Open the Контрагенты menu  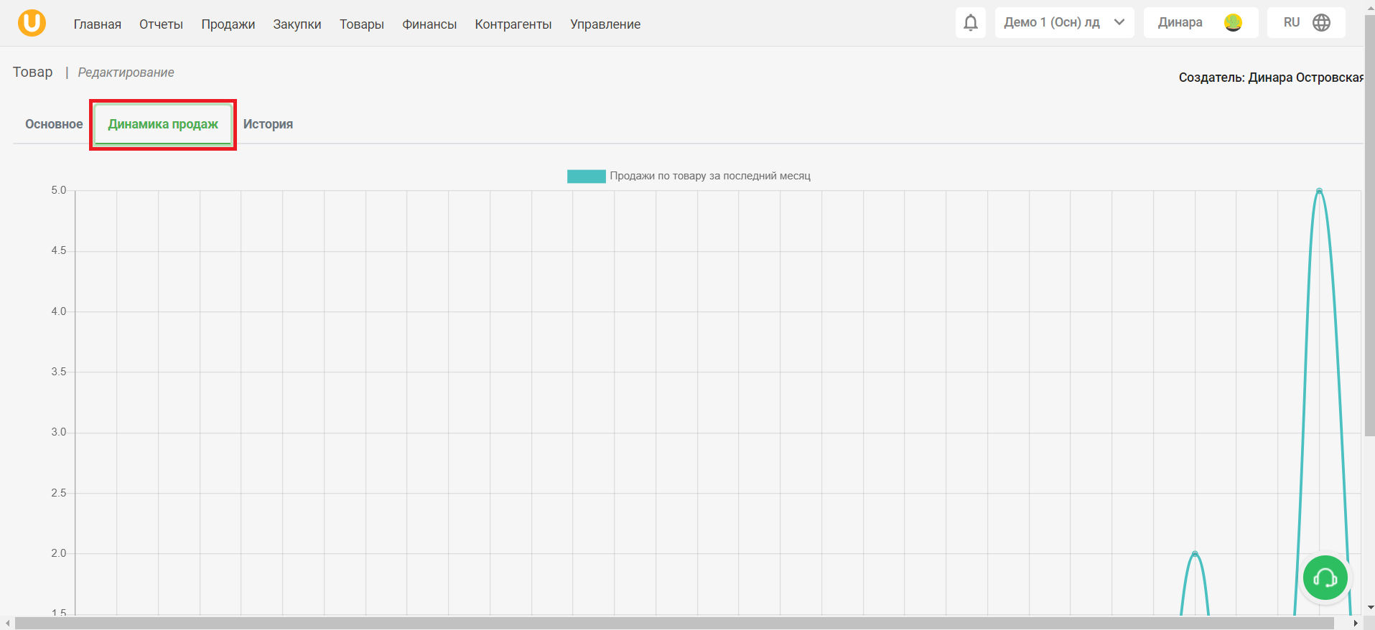[x=513, y=24]
